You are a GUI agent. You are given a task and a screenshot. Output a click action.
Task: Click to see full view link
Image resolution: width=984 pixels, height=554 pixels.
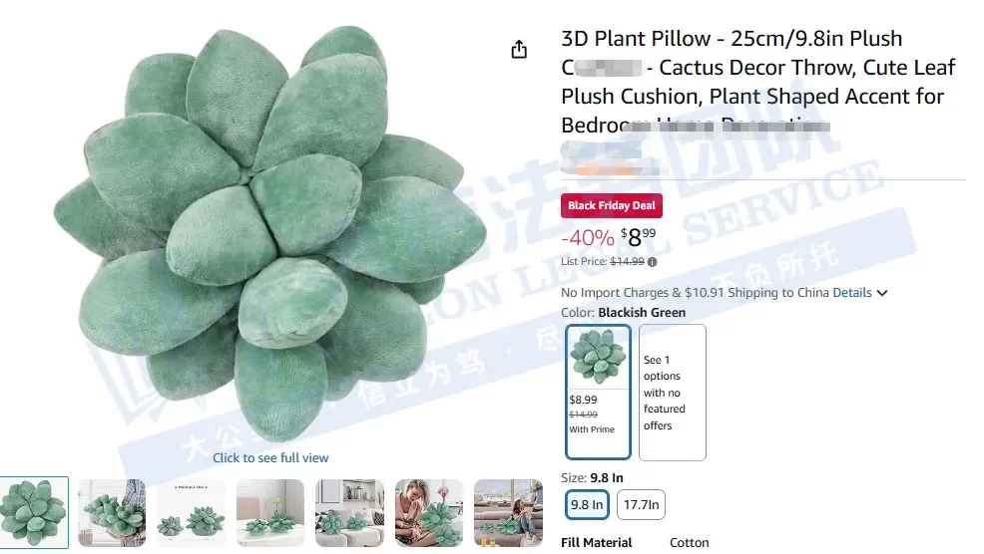(x=269, y=457)
